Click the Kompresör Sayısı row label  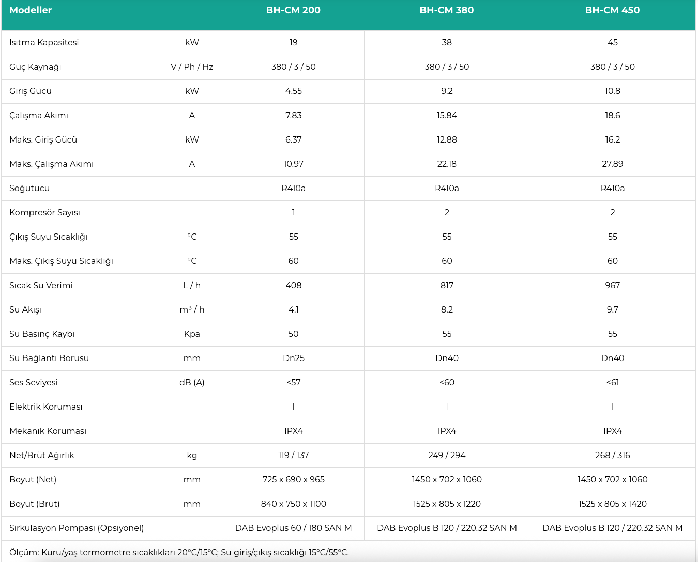tap(44, 213)
